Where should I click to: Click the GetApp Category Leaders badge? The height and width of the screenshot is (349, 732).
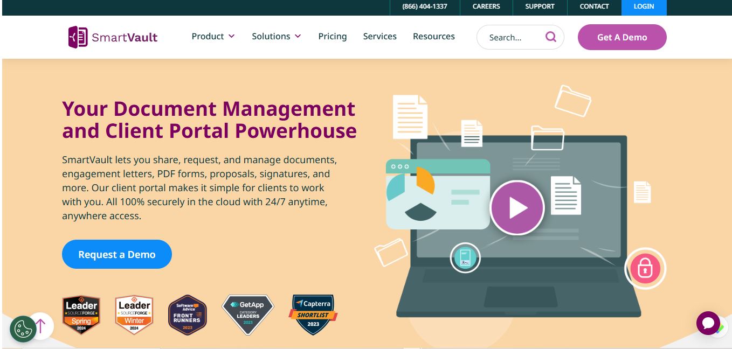[248, 315]
